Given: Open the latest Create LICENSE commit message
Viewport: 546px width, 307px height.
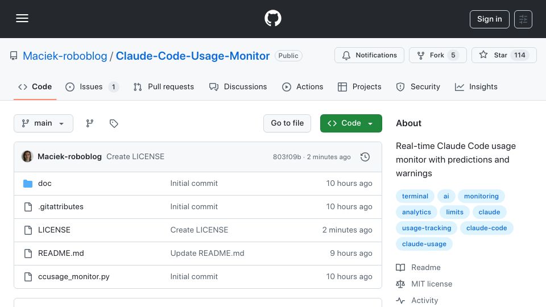Looking at the screenshot, I should [x=135, y=157].
